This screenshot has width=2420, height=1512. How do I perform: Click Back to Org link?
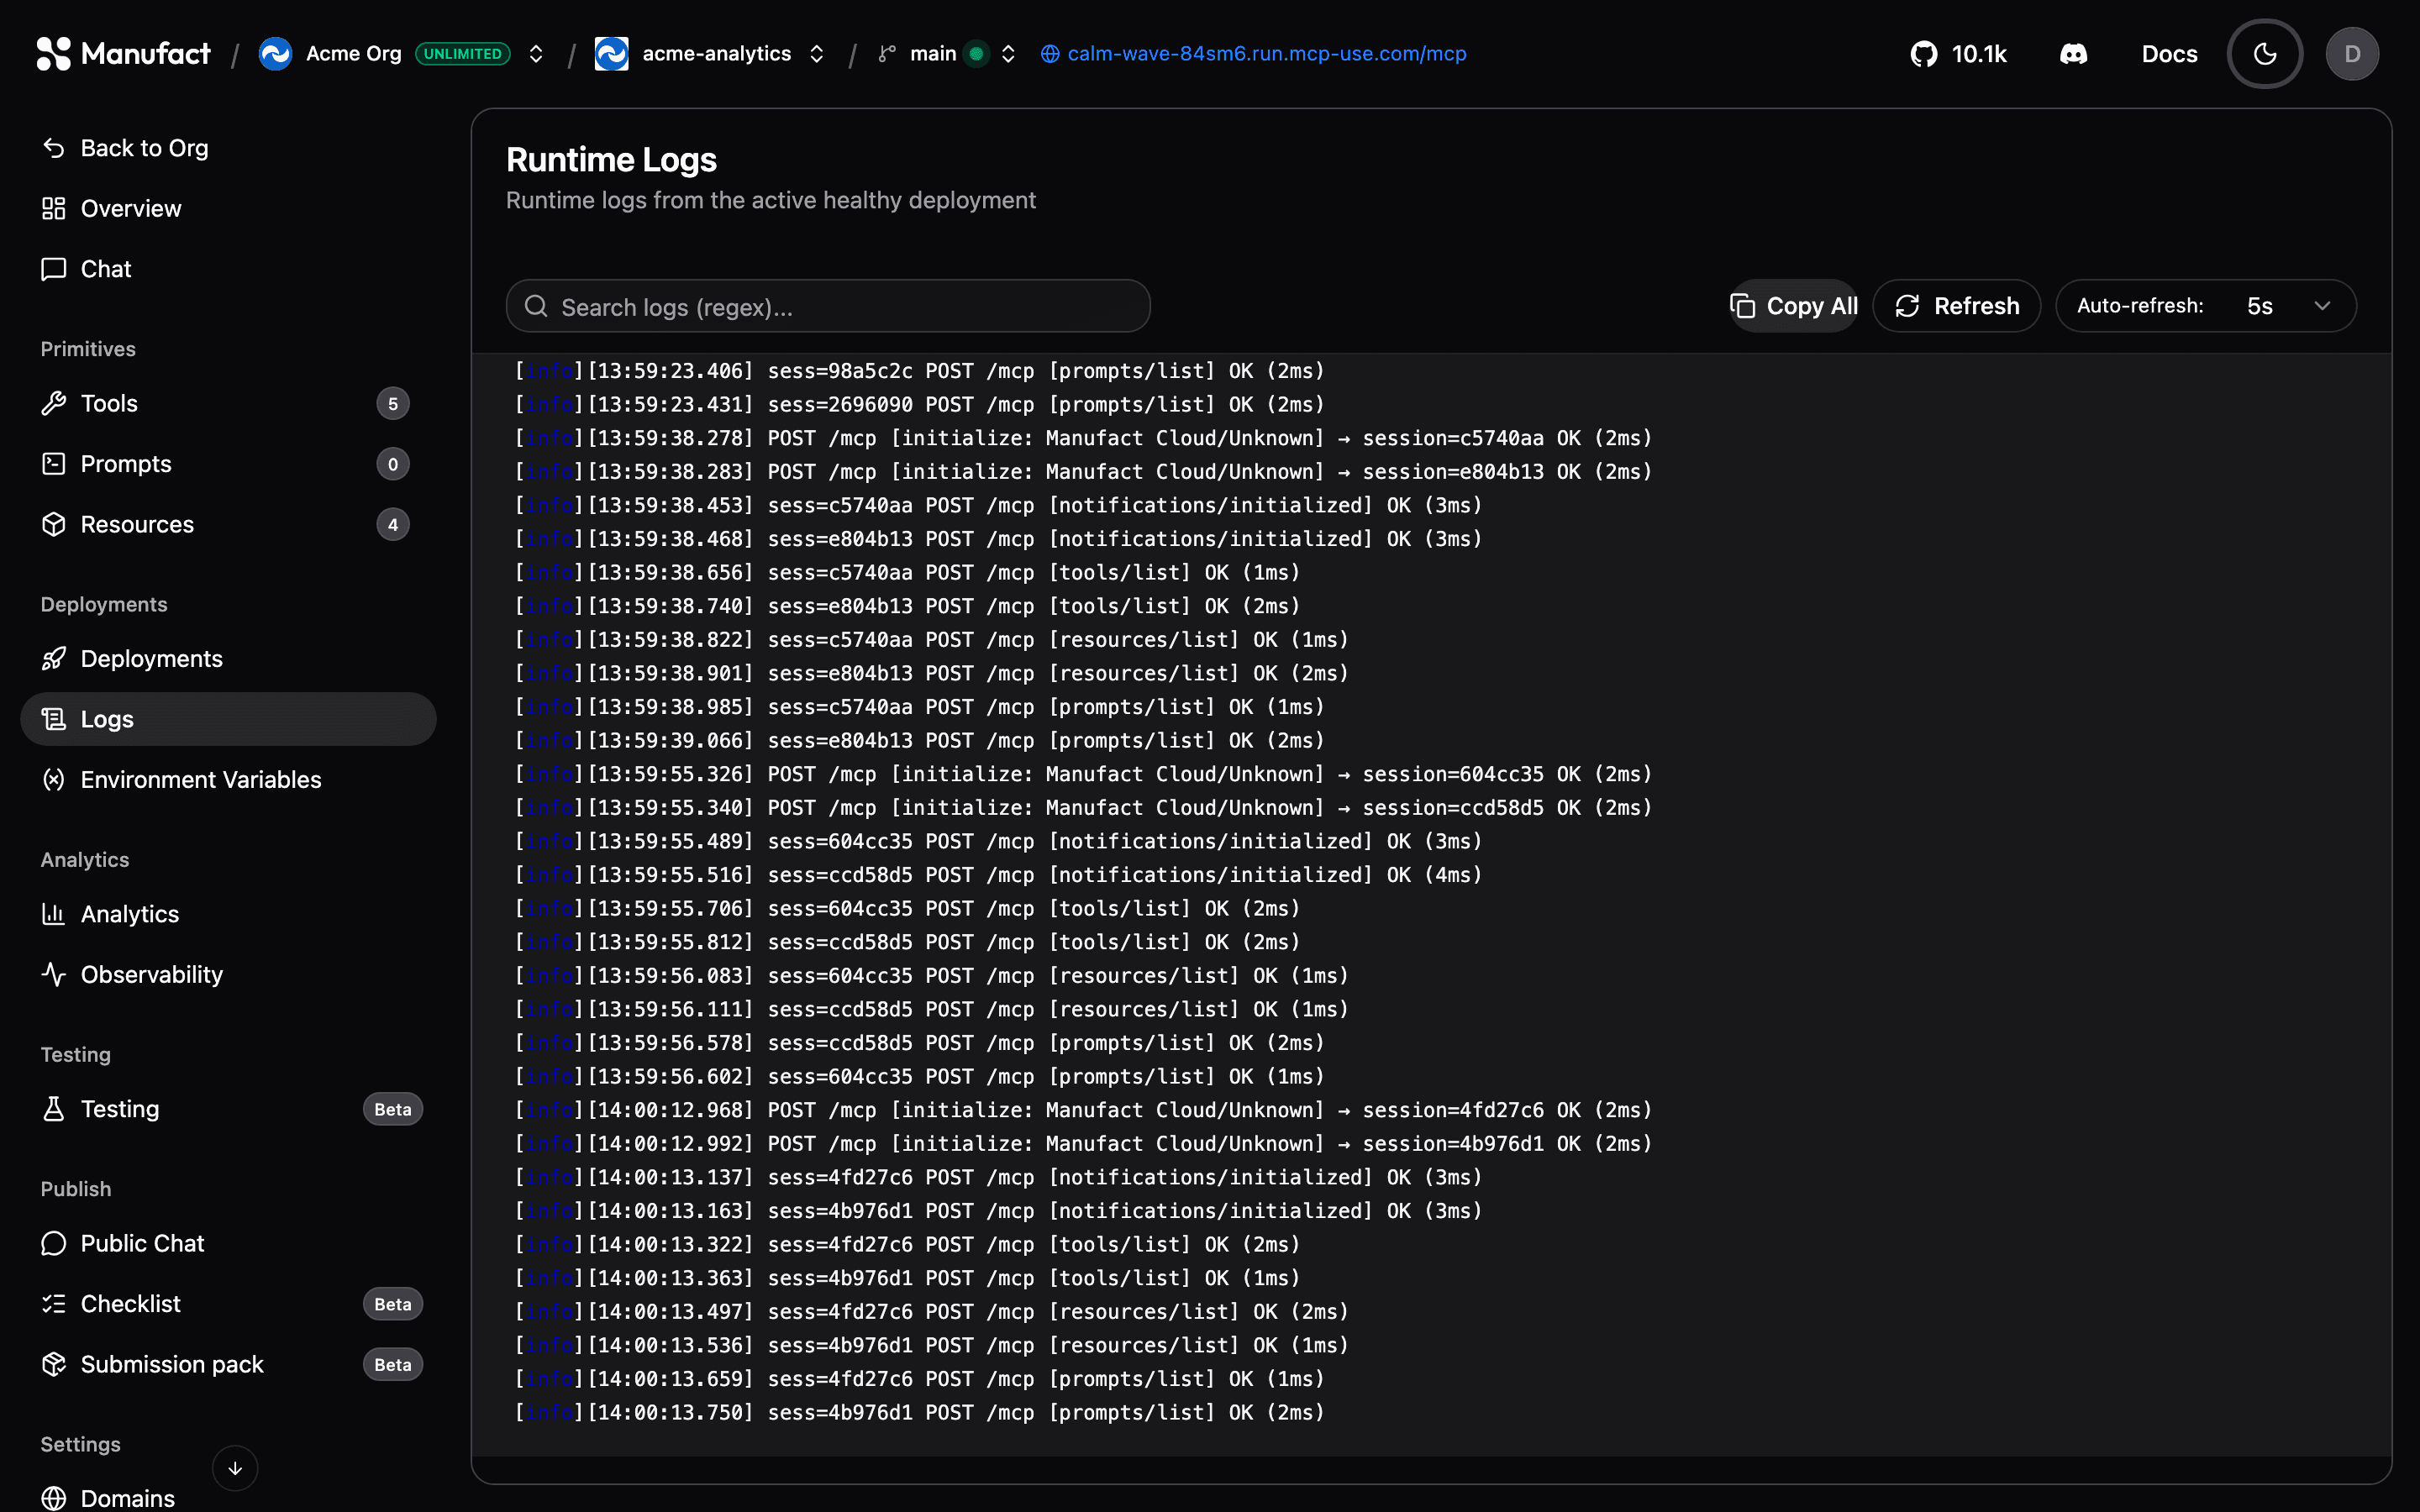[x=228, y=148]
